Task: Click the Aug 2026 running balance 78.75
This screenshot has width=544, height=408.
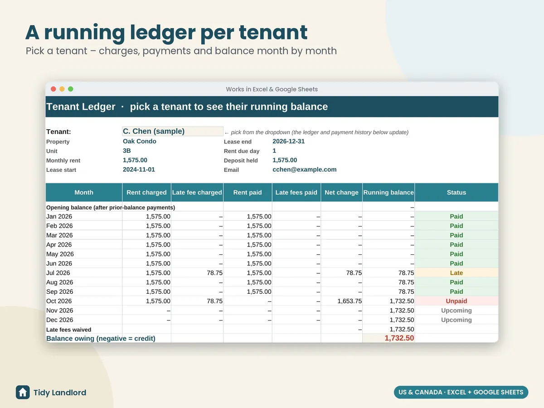Action: pos(406,283)
